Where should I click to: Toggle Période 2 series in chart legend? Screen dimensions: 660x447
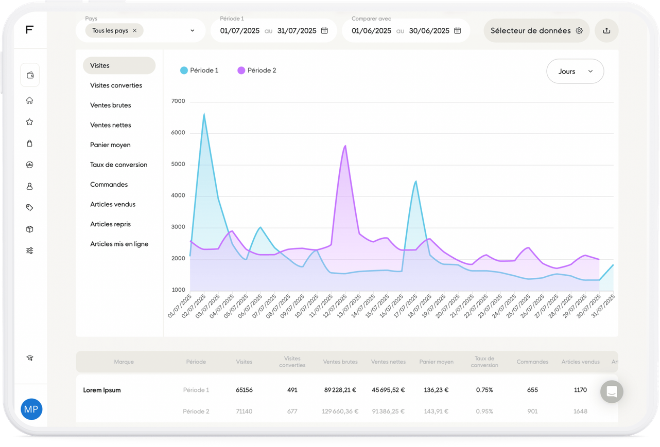(x=257, y=70)
